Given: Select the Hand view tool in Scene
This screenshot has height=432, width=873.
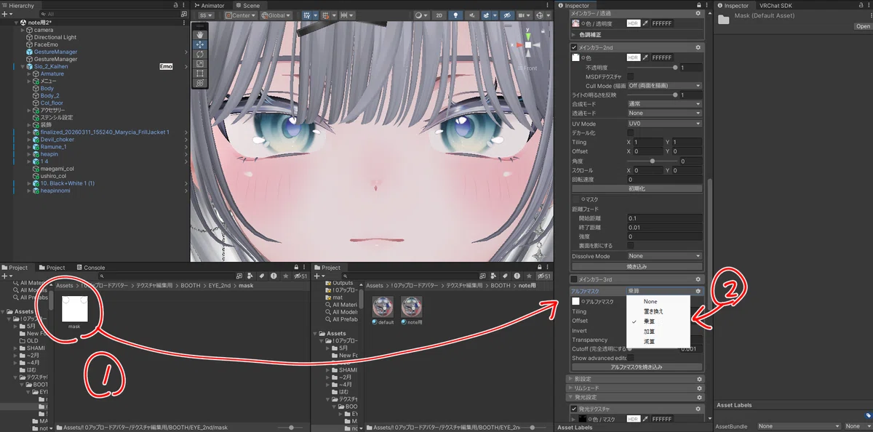Looking at the screenshot, I should [x=199, y=34].
